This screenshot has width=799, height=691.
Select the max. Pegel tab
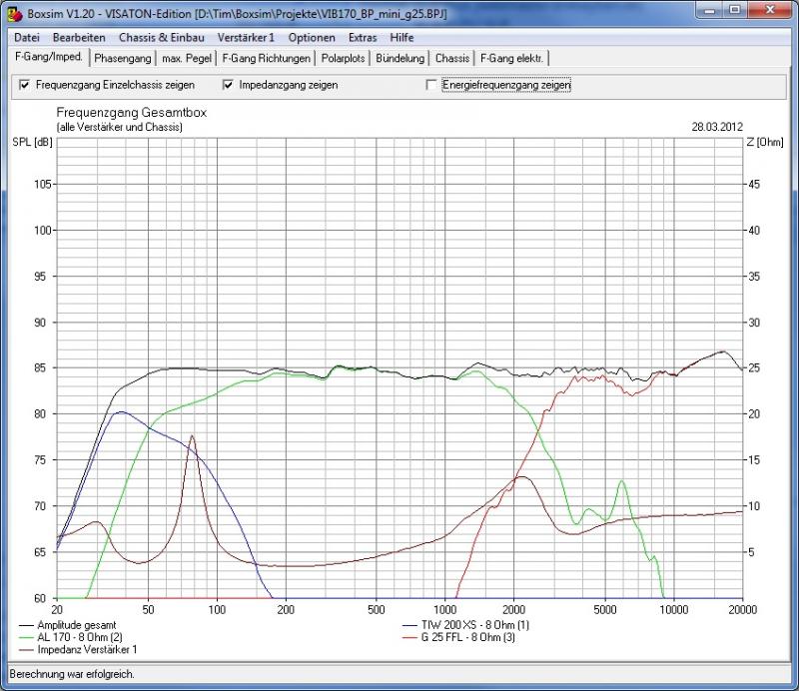[188, 59]
